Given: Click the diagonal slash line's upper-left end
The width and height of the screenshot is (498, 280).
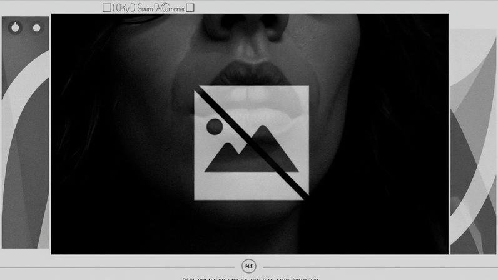Looking at the screenshot, I should (x=198, y=92).
